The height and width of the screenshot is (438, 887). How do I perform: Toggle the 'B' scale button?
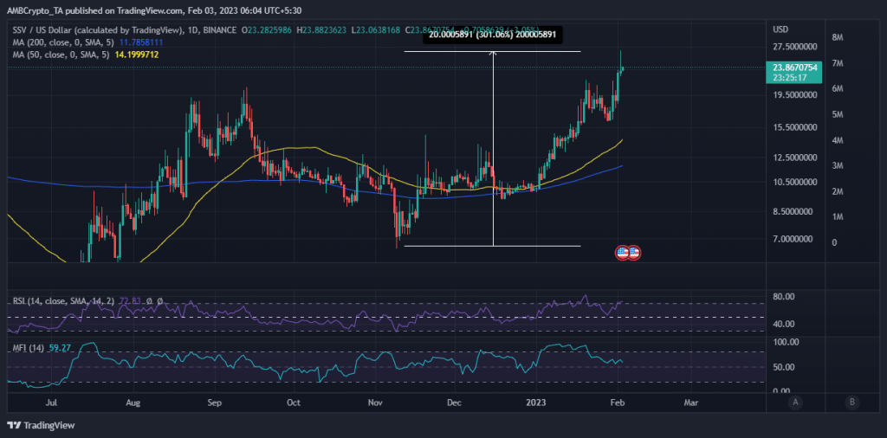[853, 402]
